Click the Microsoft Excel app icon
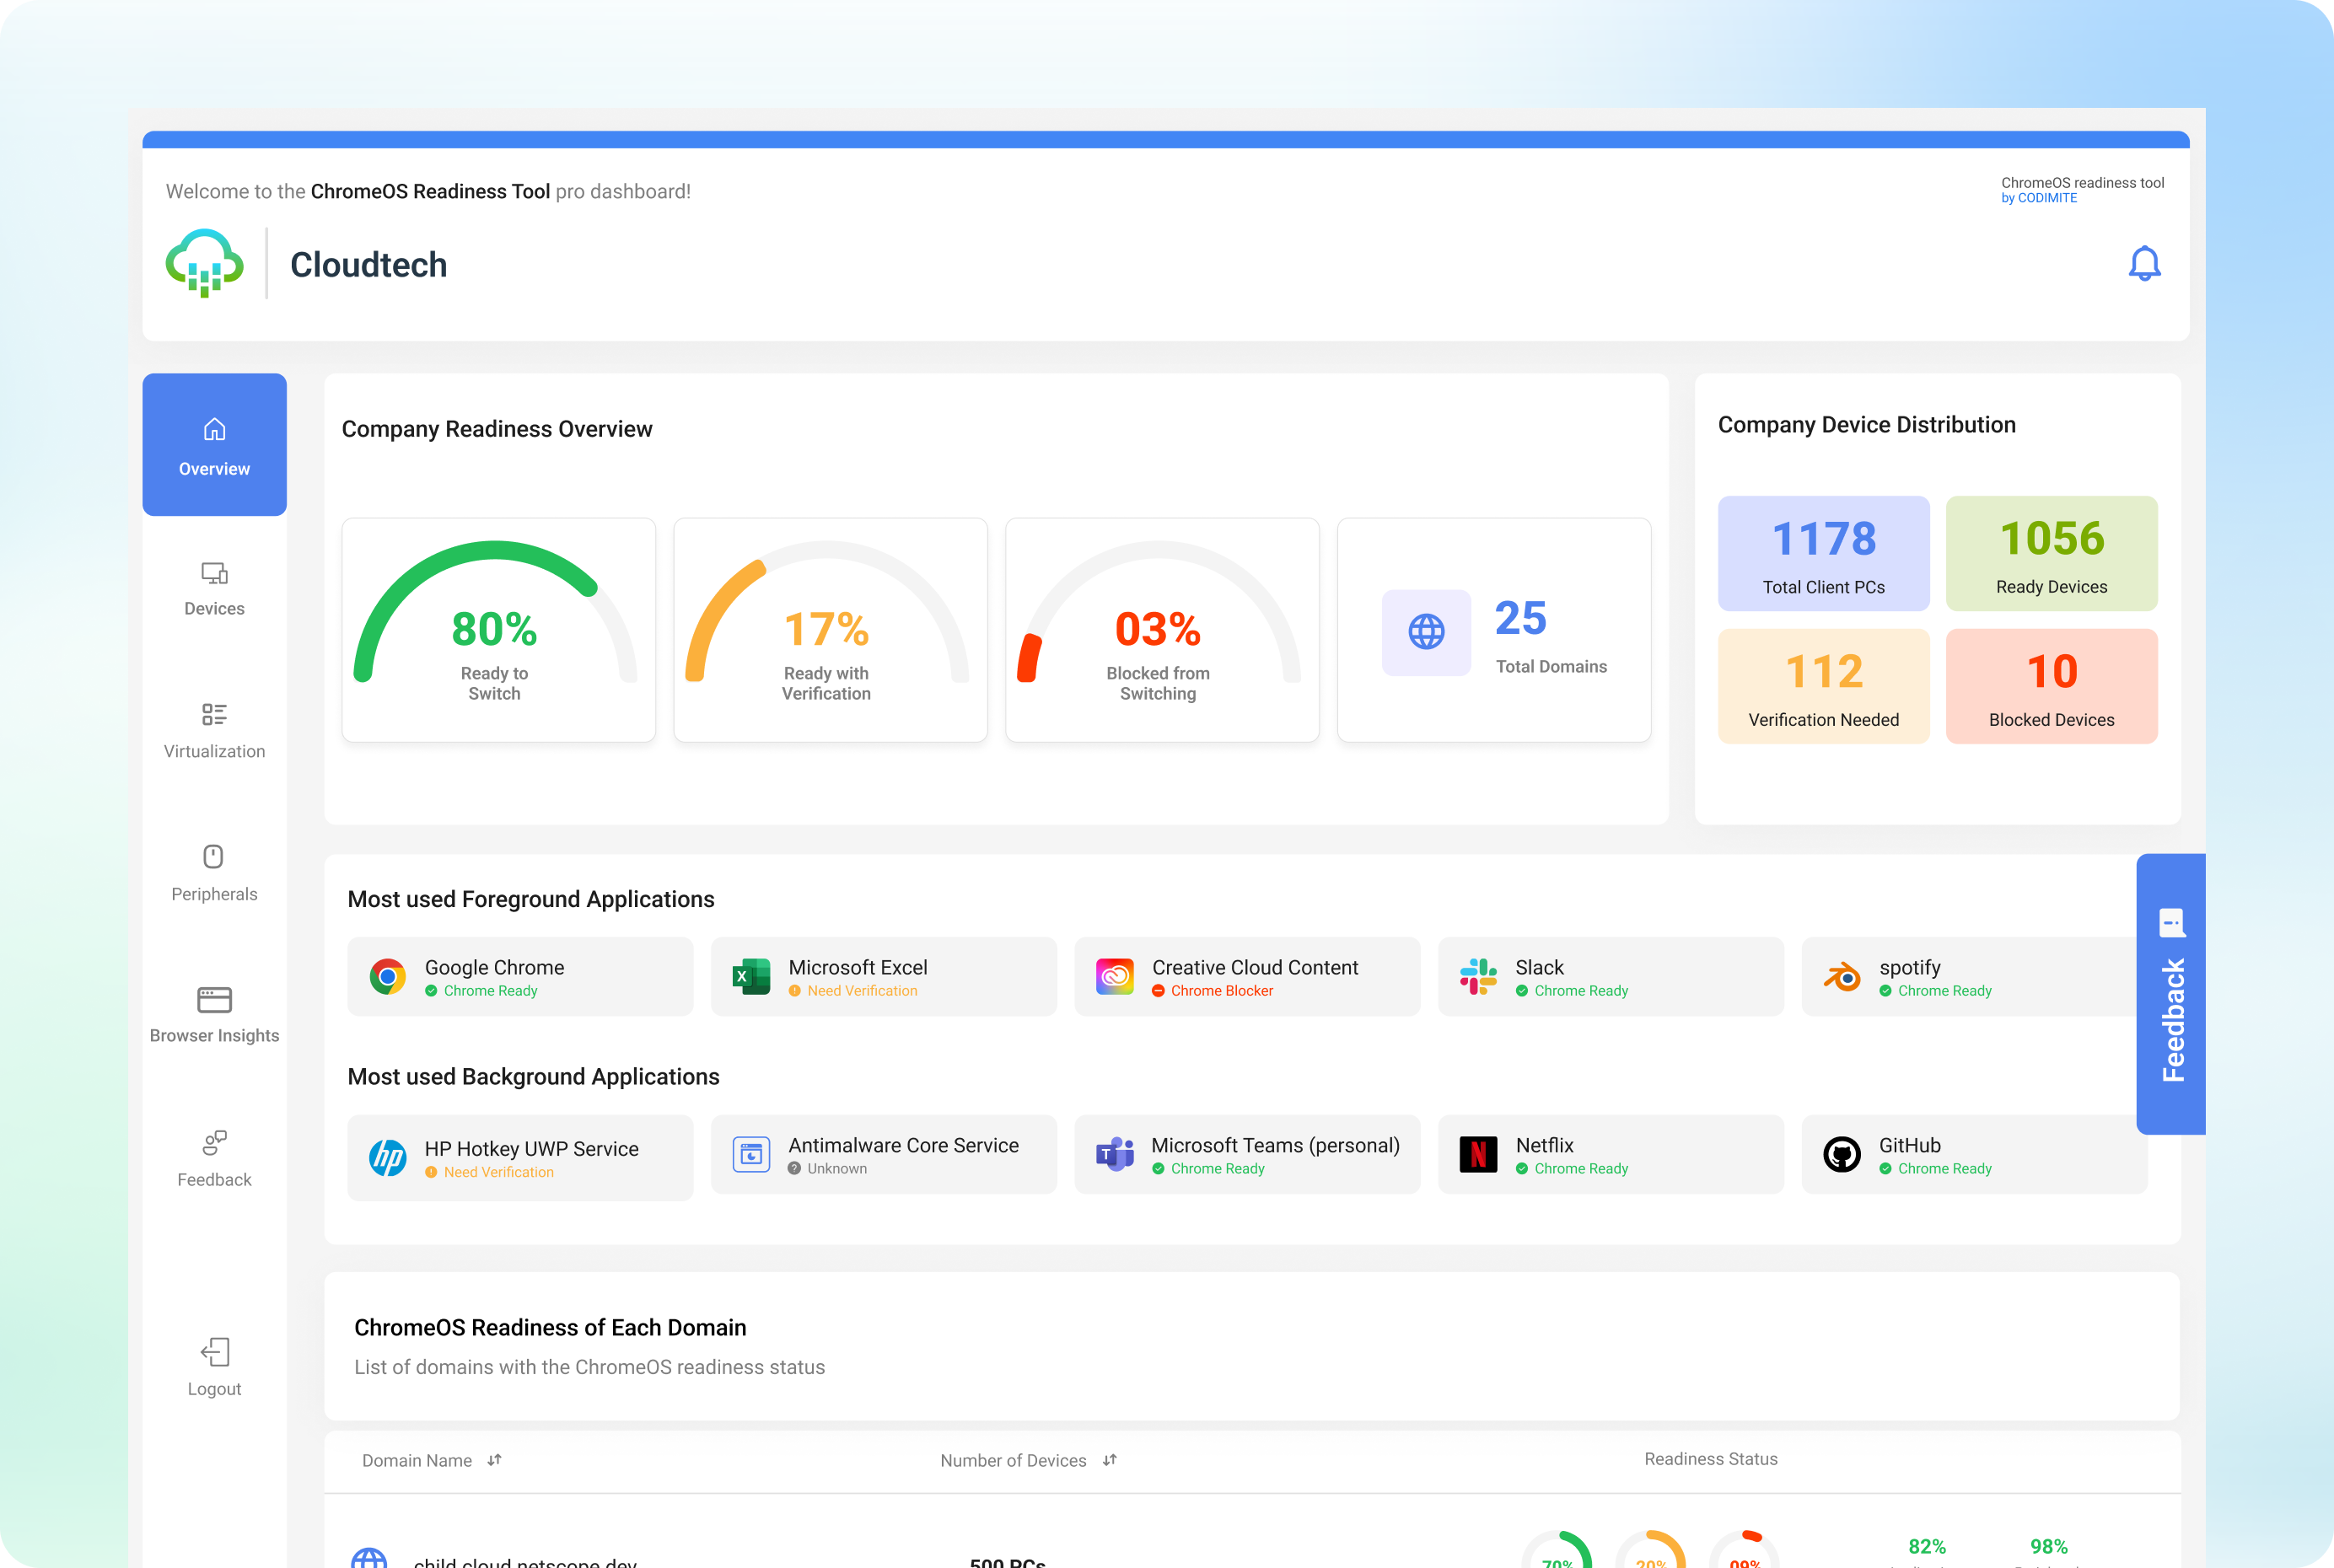 [x=752, y=976]
